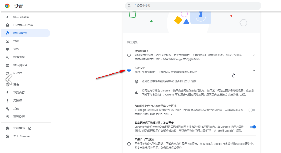This screenshot has width=281, height=153.
Task: Click the accessibility icon for 无障碍
Action: click(x=7, y=101)
